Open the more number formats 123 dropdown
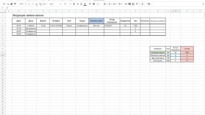The height and width of the screenshot is (115, 205). (x=44, y=4)
